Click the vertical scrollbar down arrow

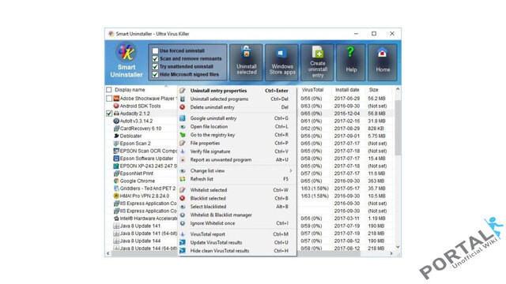pos(398,247)
